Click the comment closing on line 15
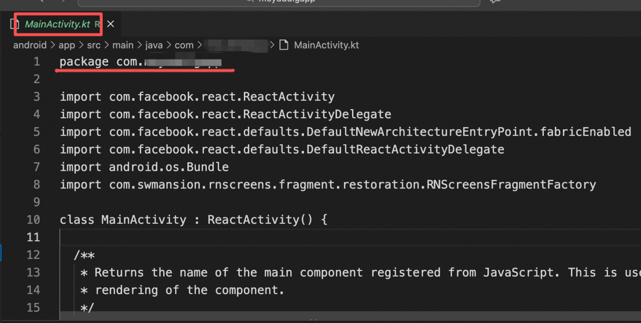This screenshot has height=323, width=641. click(87, 307)
